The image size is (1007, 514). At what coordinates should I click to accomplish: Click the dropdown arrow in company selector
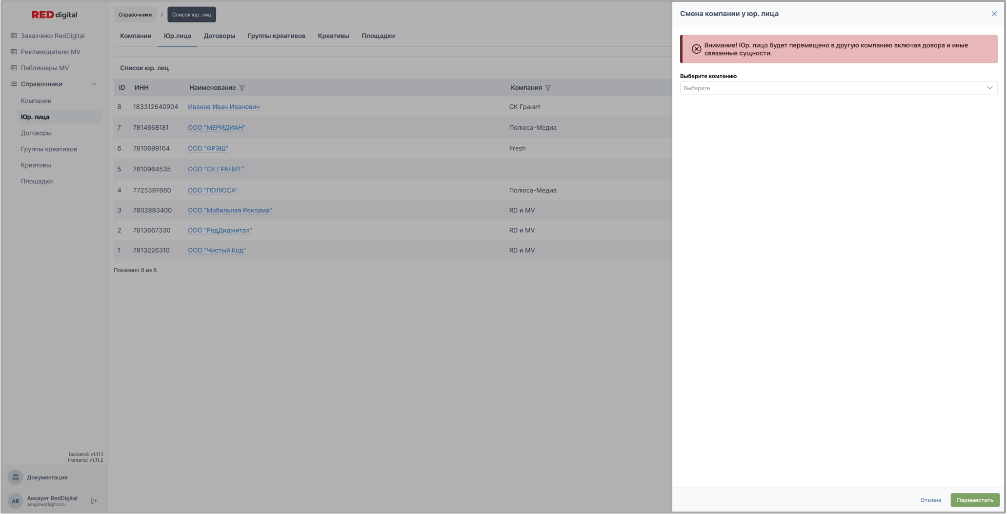click(x=989, y=88)
